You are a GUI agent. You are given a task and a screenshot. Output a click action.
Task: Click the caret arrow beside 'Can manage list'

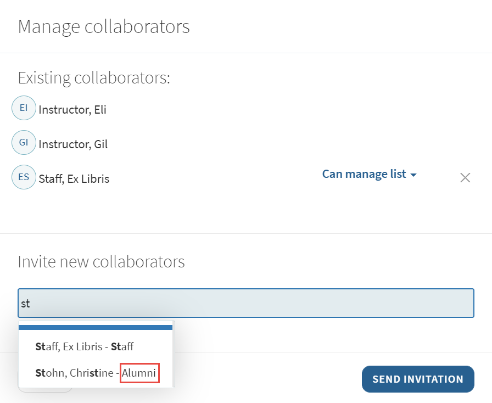[x=413, y=175]
